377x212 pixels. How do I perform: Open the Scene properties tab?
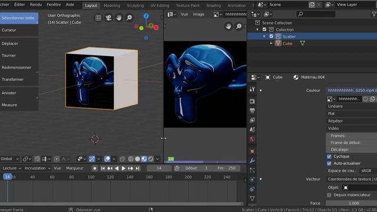click(x=252, y=130)
